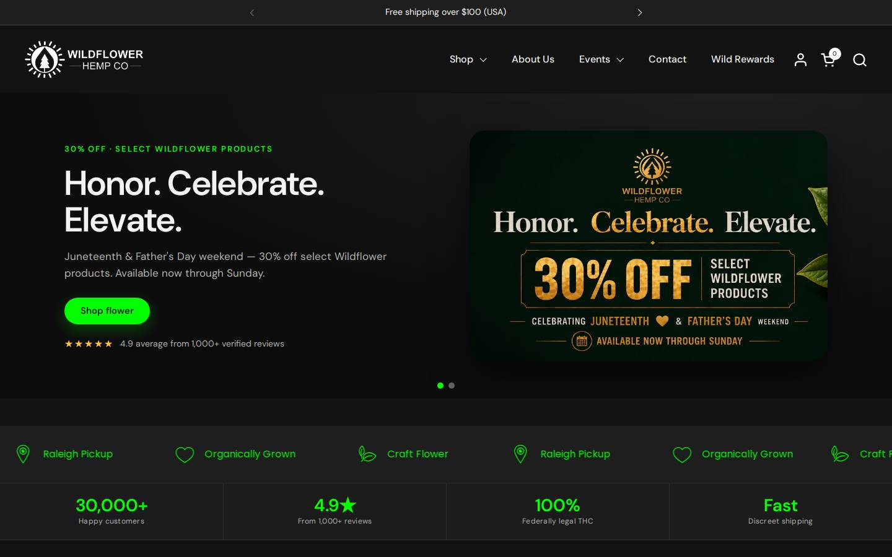Select the first hero slide dot
The width and height of the screenshot is (892, 557).
tap(440, 386)
